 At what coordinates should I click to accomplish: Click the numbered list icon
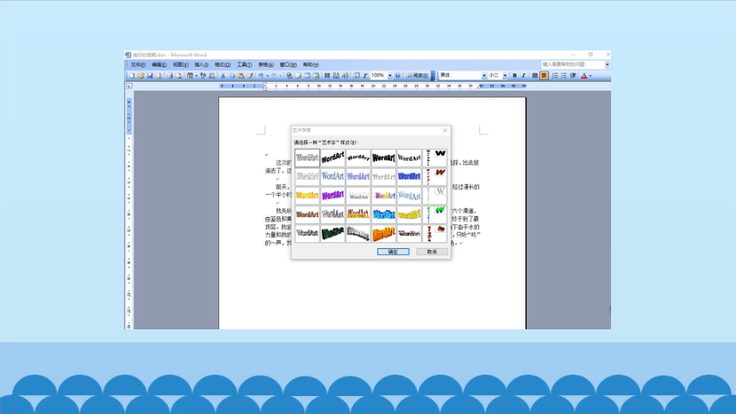click(555, 75)
